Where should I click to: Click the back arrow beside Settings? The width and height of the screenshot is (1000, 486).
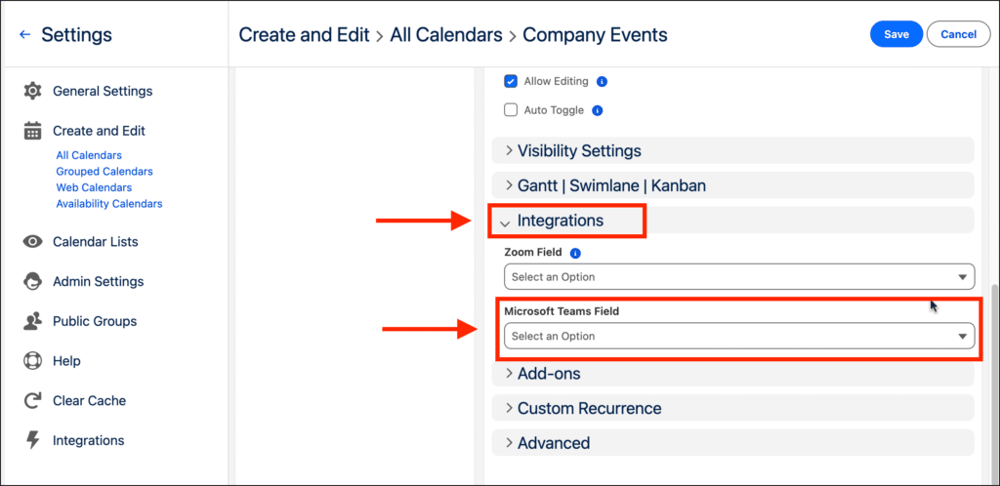[x=24, y=35]
